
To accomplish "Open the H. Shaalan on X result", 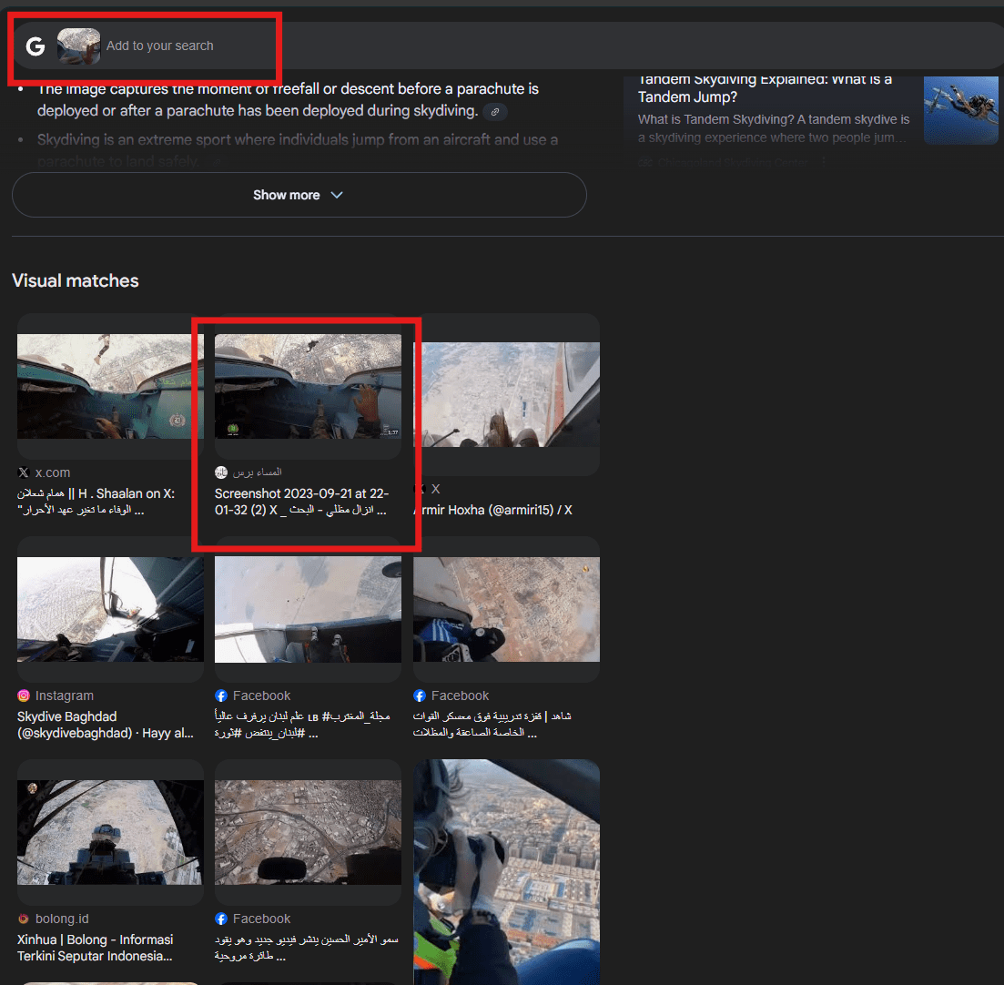I will (96, 501).
